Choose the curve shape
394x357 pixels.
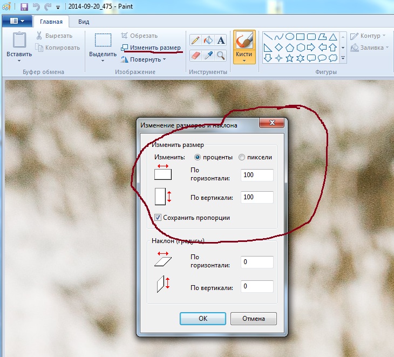point(279,37)
